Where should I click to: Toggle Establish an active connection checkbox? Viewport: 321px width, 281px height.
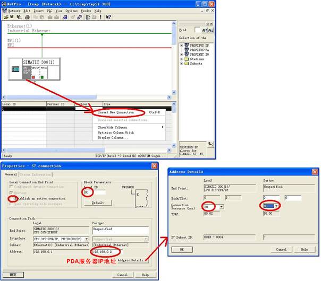tap(11, 198)
